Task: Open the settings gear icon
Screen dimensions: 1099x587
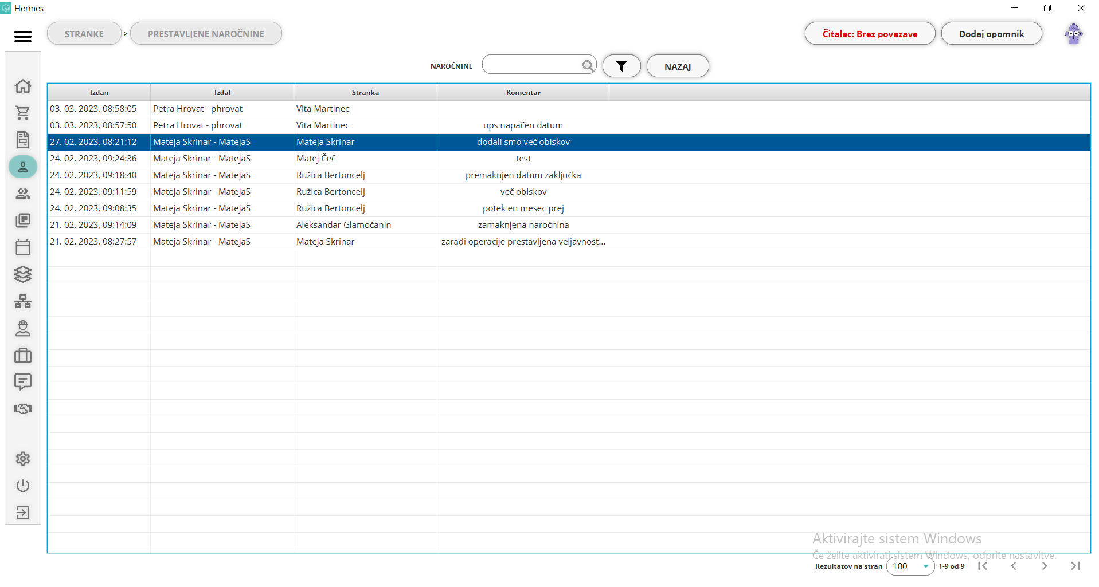Action: point(23,459)
